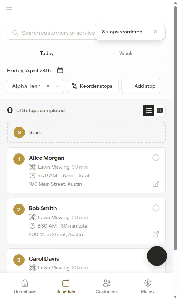
Task: Click the Start stop row
Action: point(86,132)
